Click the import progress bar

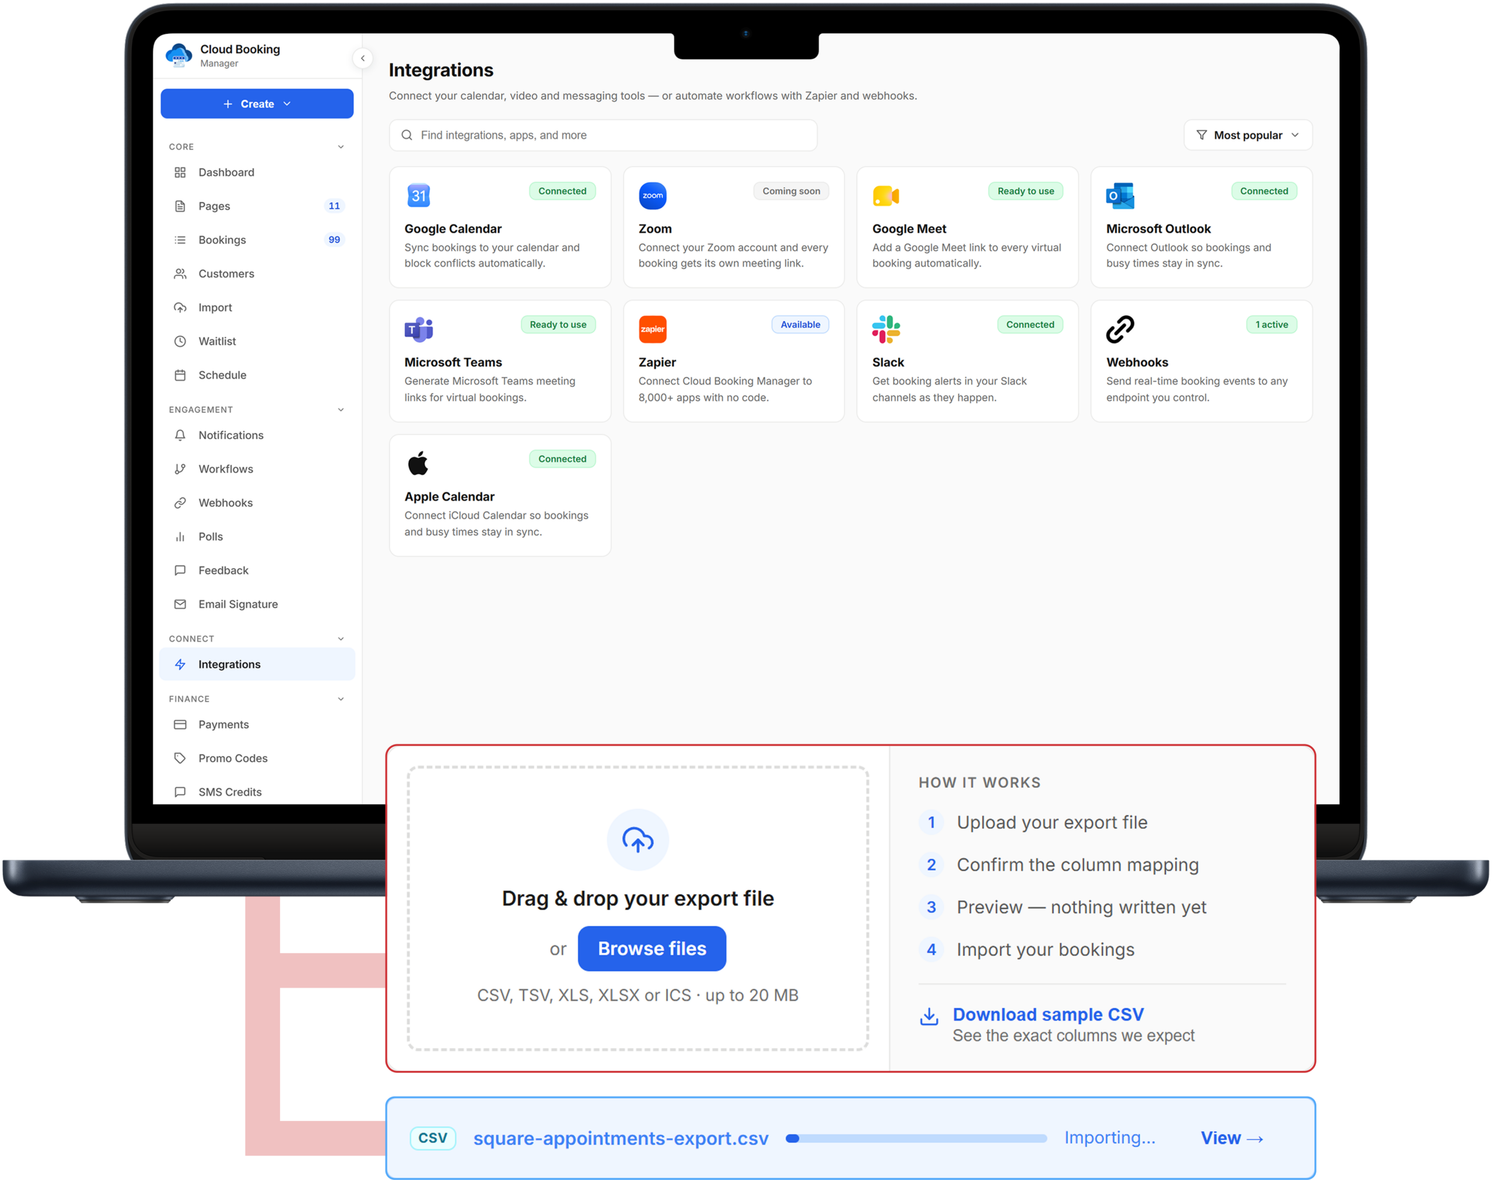[x=917, y=1139]
